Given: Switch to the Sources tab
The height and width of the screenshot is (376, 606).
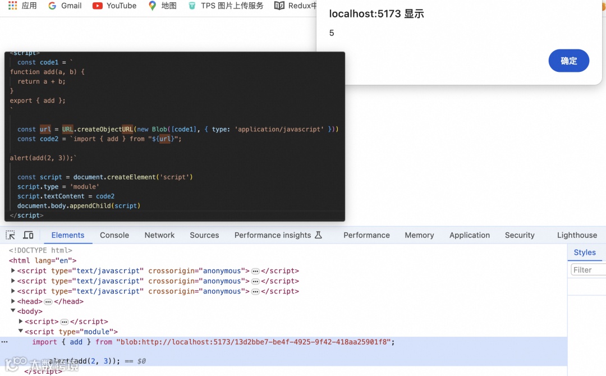Looking at the screenshot, I should (x=204, y=235).
